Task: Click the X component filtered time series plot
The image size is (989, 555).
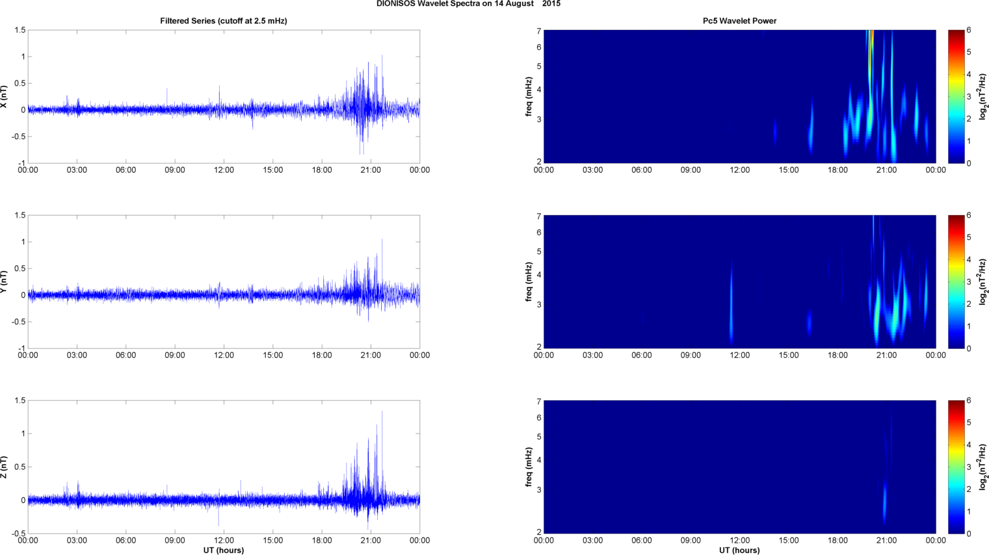Action: [x=224, y=97]
